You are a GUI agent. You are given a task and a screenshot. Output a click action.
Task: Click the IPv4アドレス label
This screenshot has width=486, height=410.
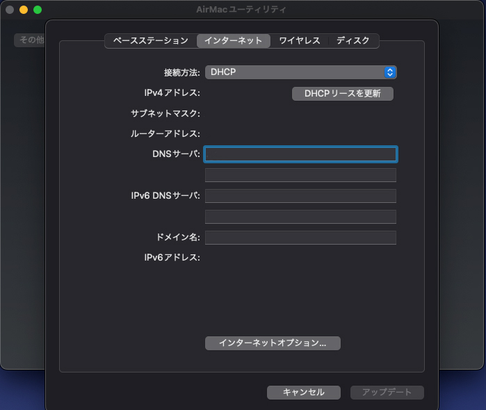click(x=172, y=92)
